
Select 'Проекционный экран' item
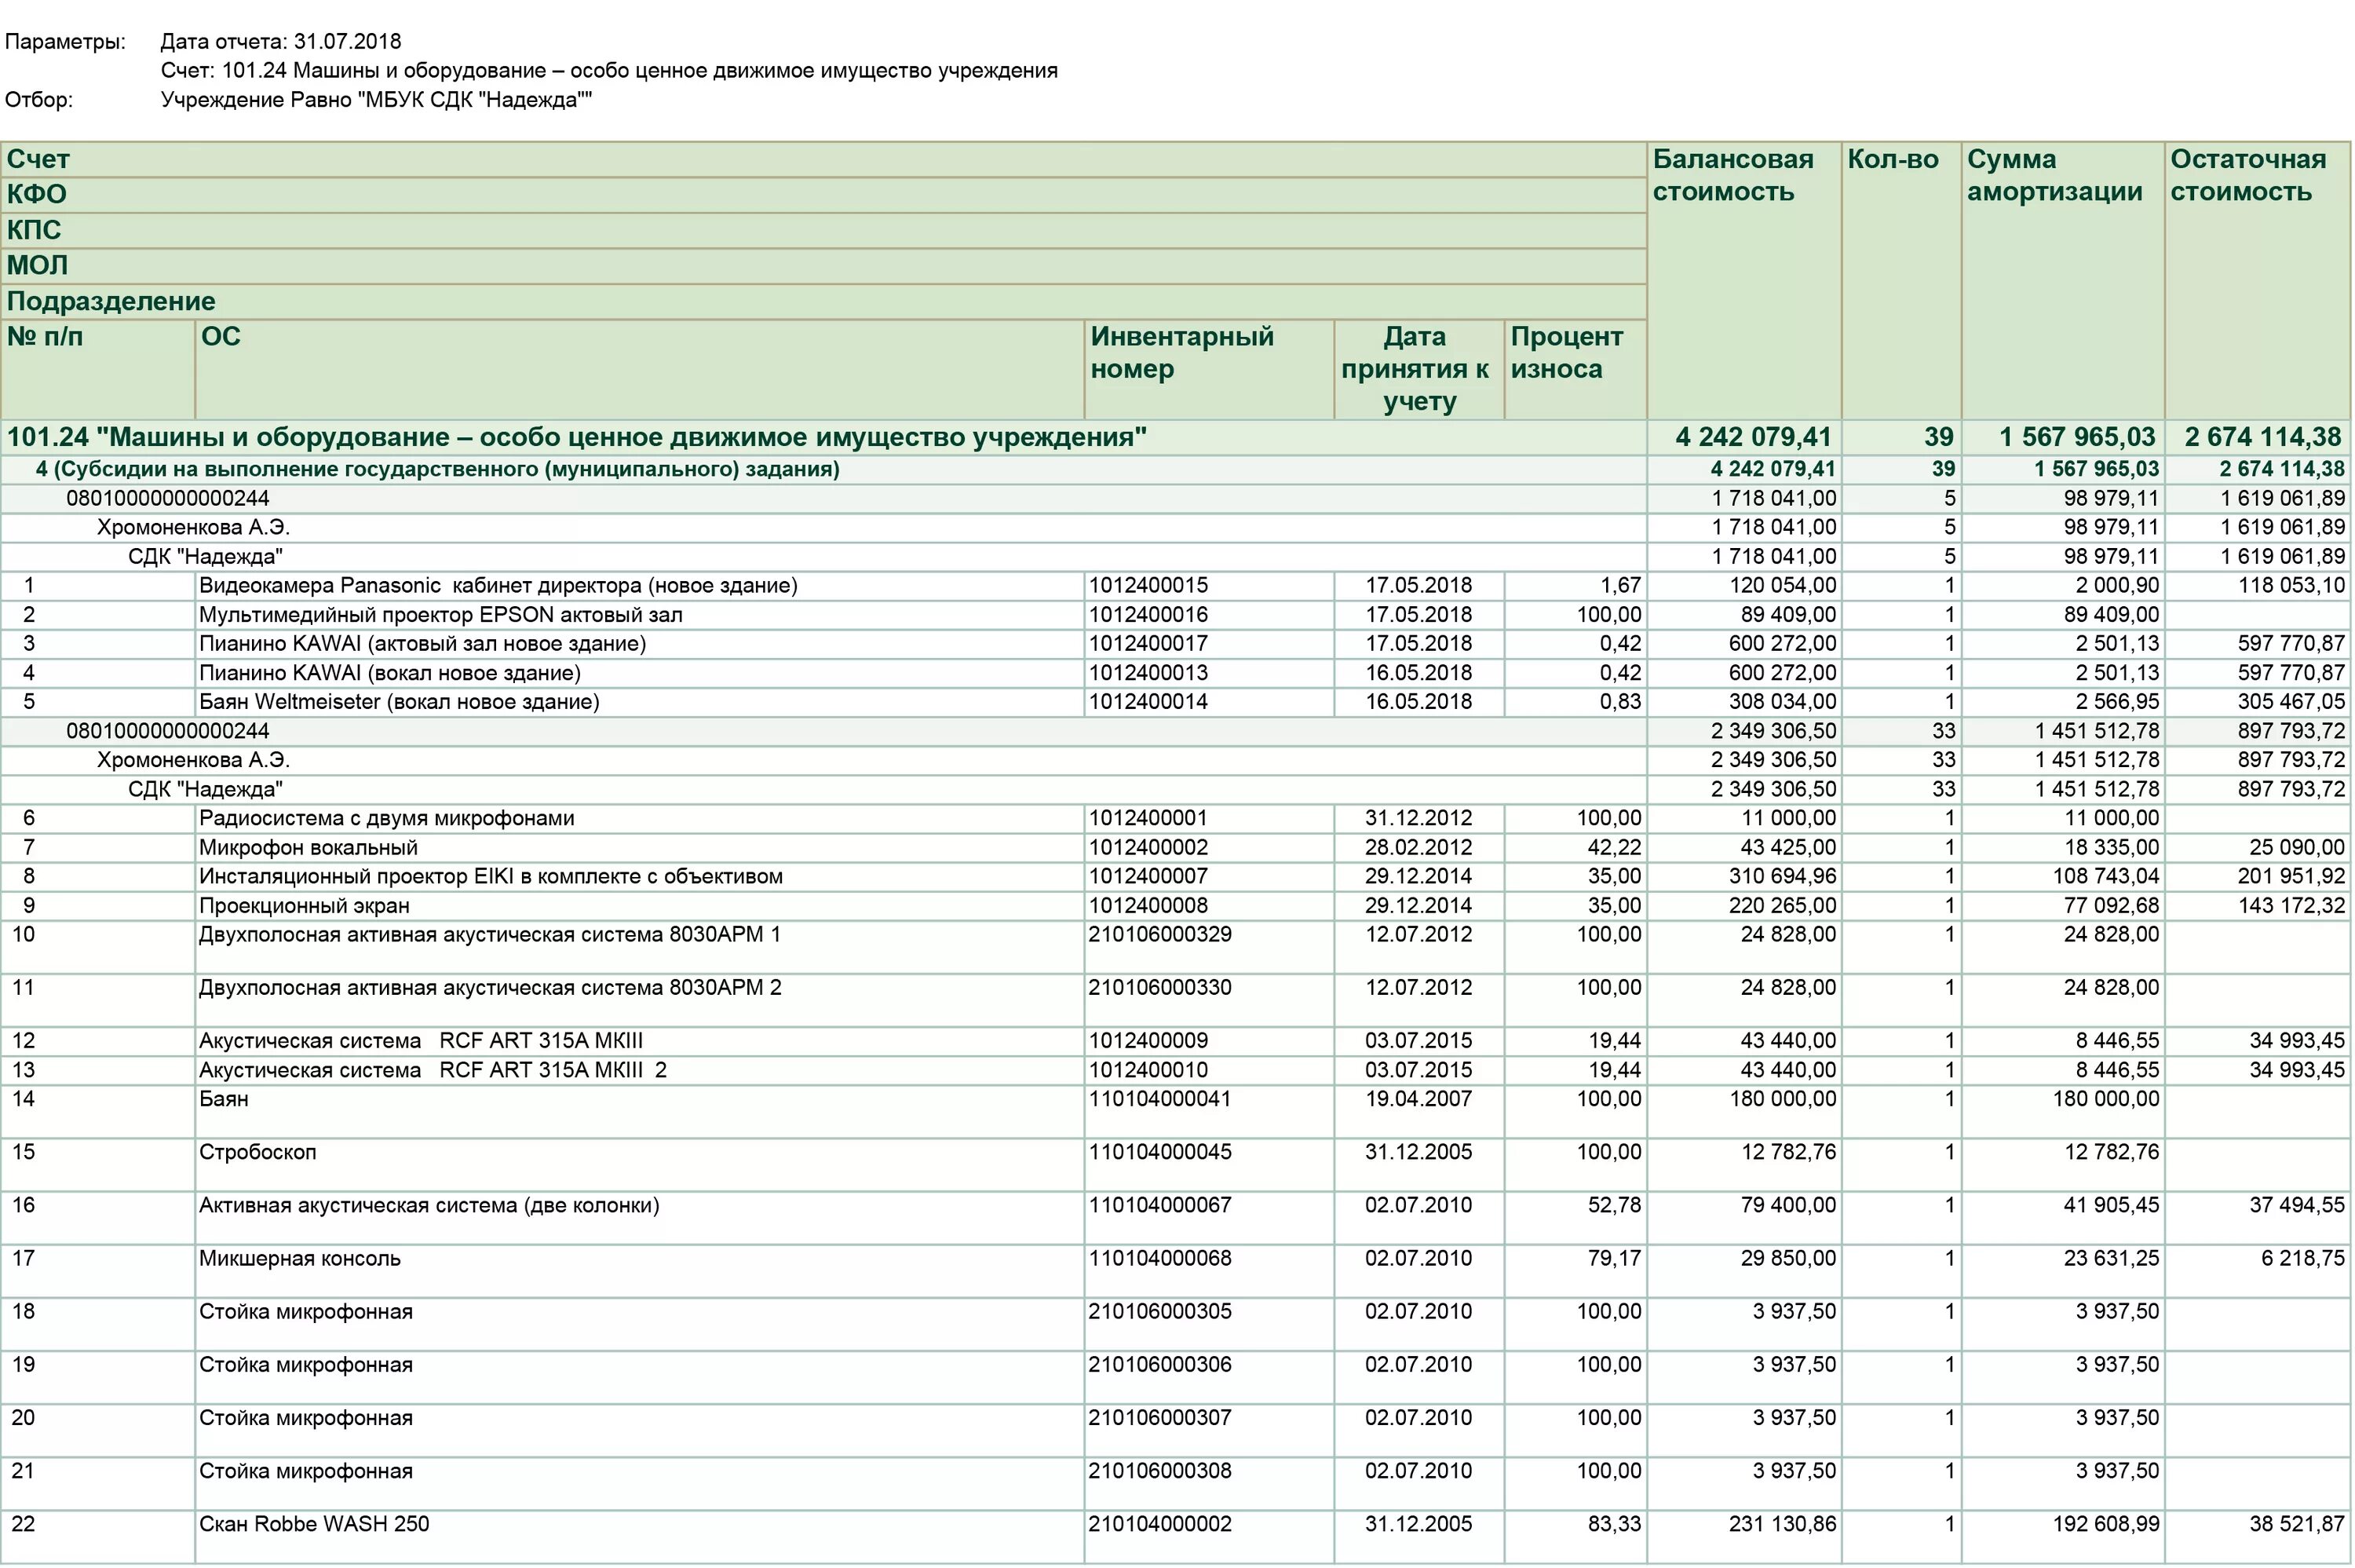click(x=304, y=906)
